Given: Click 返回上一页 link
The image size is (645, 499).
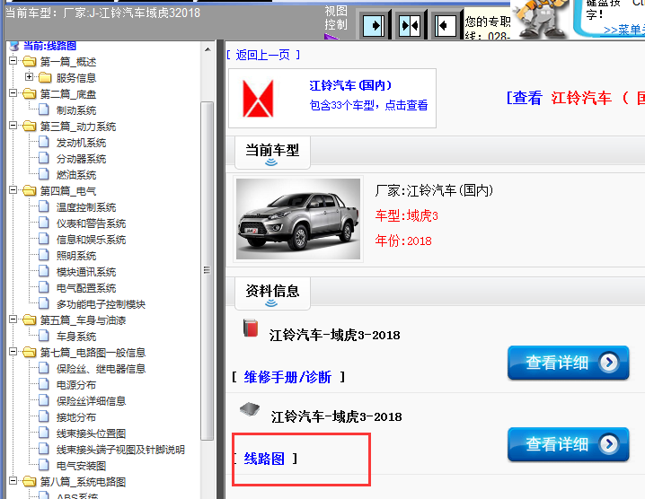Looking at the screenshot, I should pyautogui.click(x=263, y=55).
